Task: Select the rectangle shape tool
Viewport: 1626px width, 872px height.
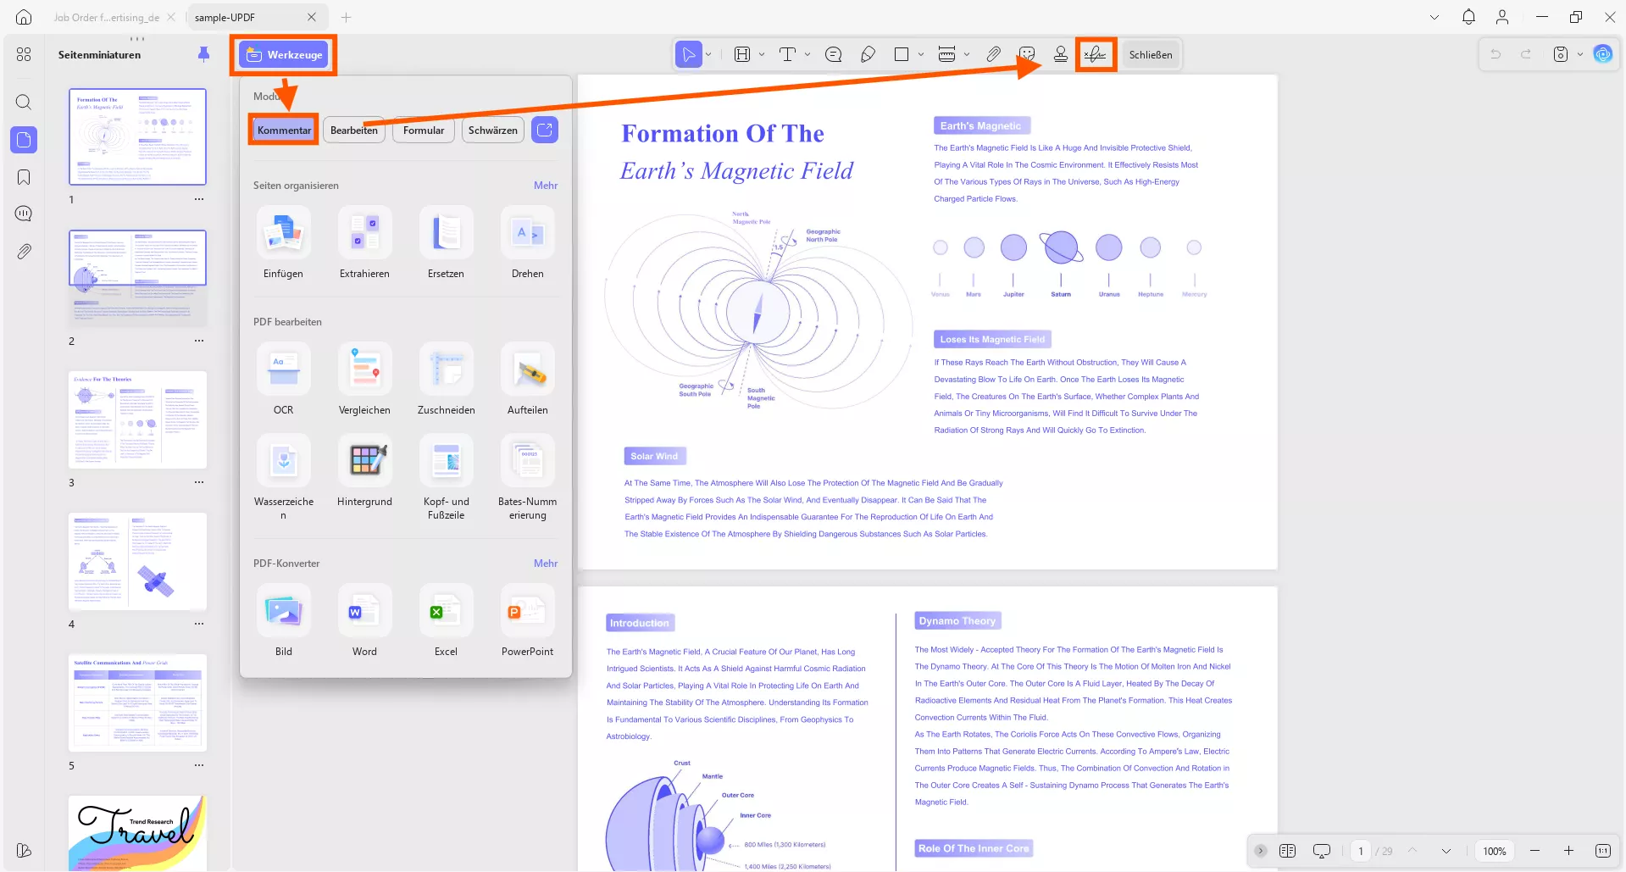Action: 902,55
